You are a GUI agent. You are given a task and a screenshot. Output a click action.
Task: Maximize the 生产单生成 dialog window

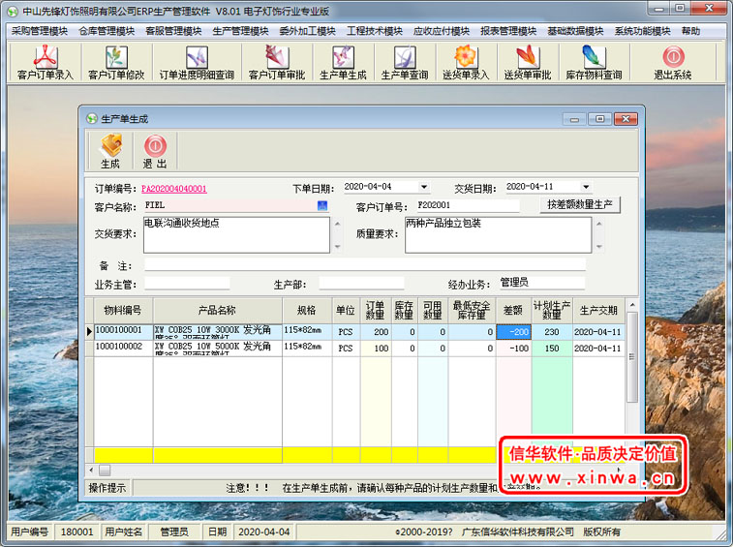599,119
